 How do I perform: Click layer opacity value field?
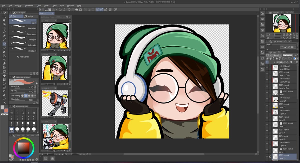tap(295, 55)
